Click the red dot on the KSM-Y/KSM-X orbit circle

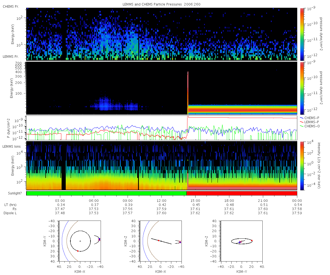pyautogui.click(x=78, y=251)
